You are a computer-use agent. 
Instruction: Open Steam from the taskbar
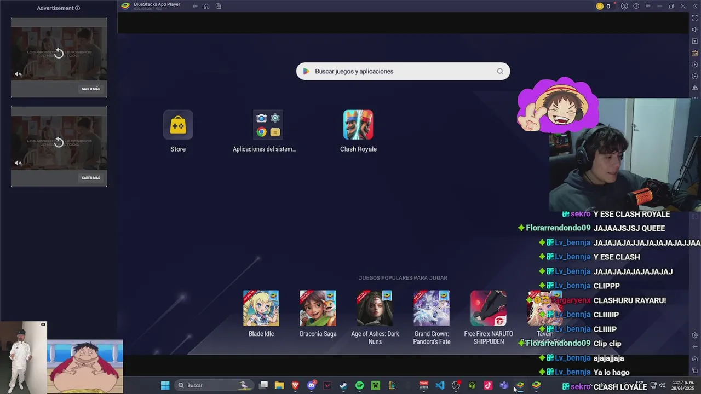click(x=343, y=385)
